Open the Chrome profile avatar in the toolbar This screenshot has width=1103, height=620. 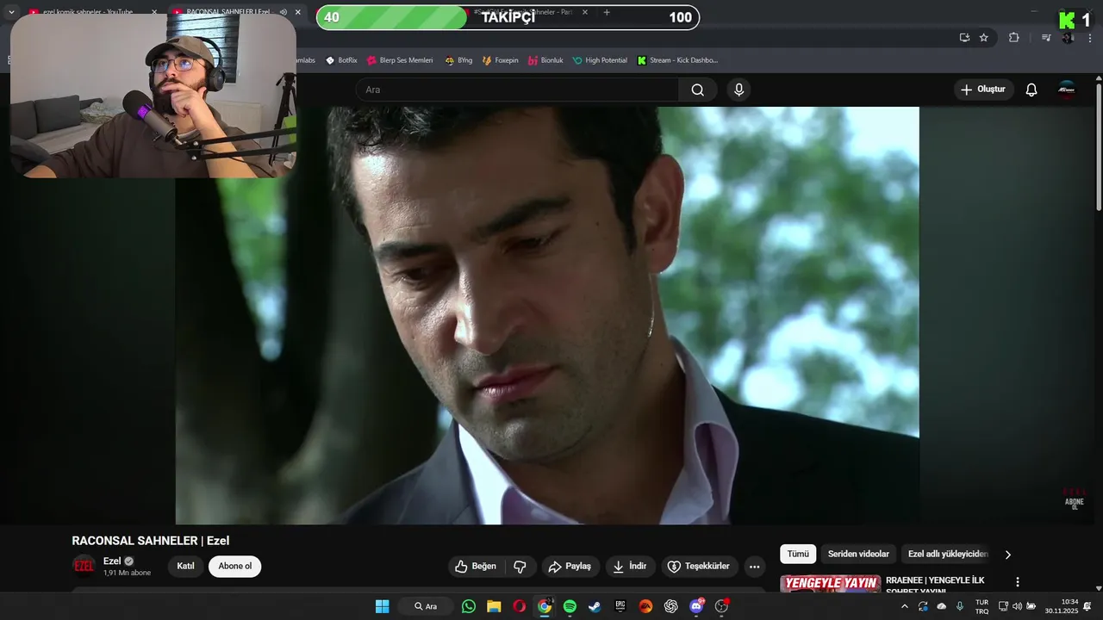1068,37
